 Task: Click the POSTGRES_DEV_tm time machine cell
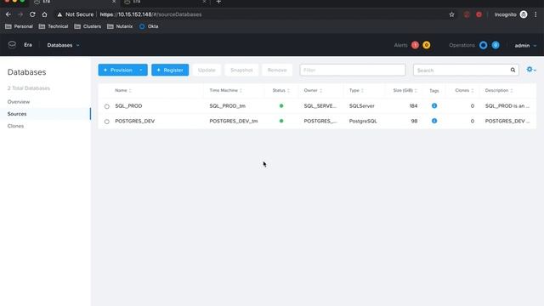tap(234, 121)
